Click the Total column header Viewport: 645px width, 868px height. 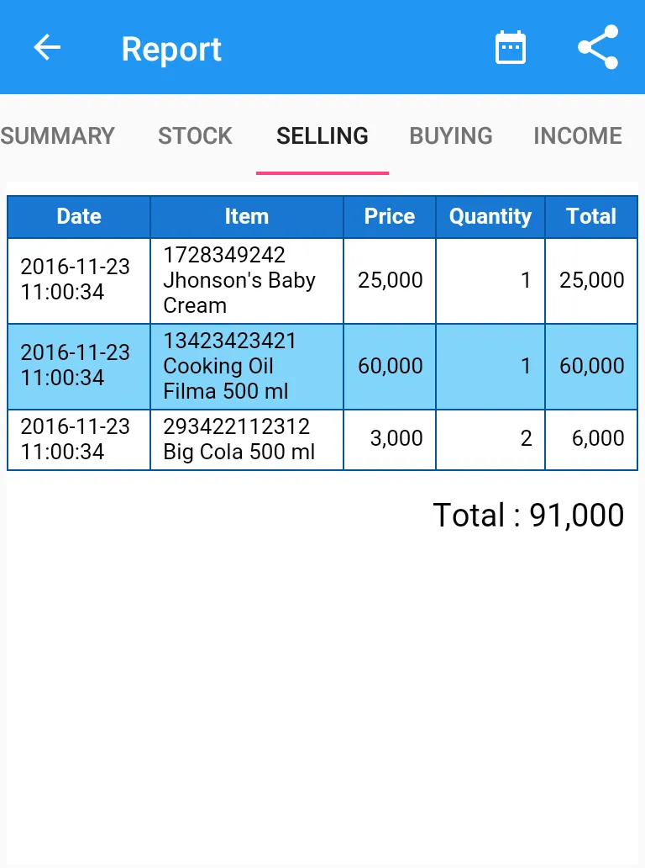(591, 216)
